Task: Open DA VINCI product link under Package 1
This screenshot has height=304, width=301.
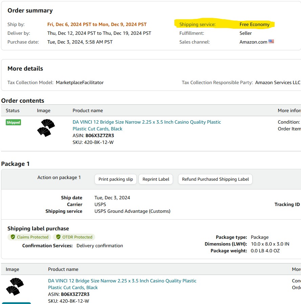Action: click(x=122, y=284)
